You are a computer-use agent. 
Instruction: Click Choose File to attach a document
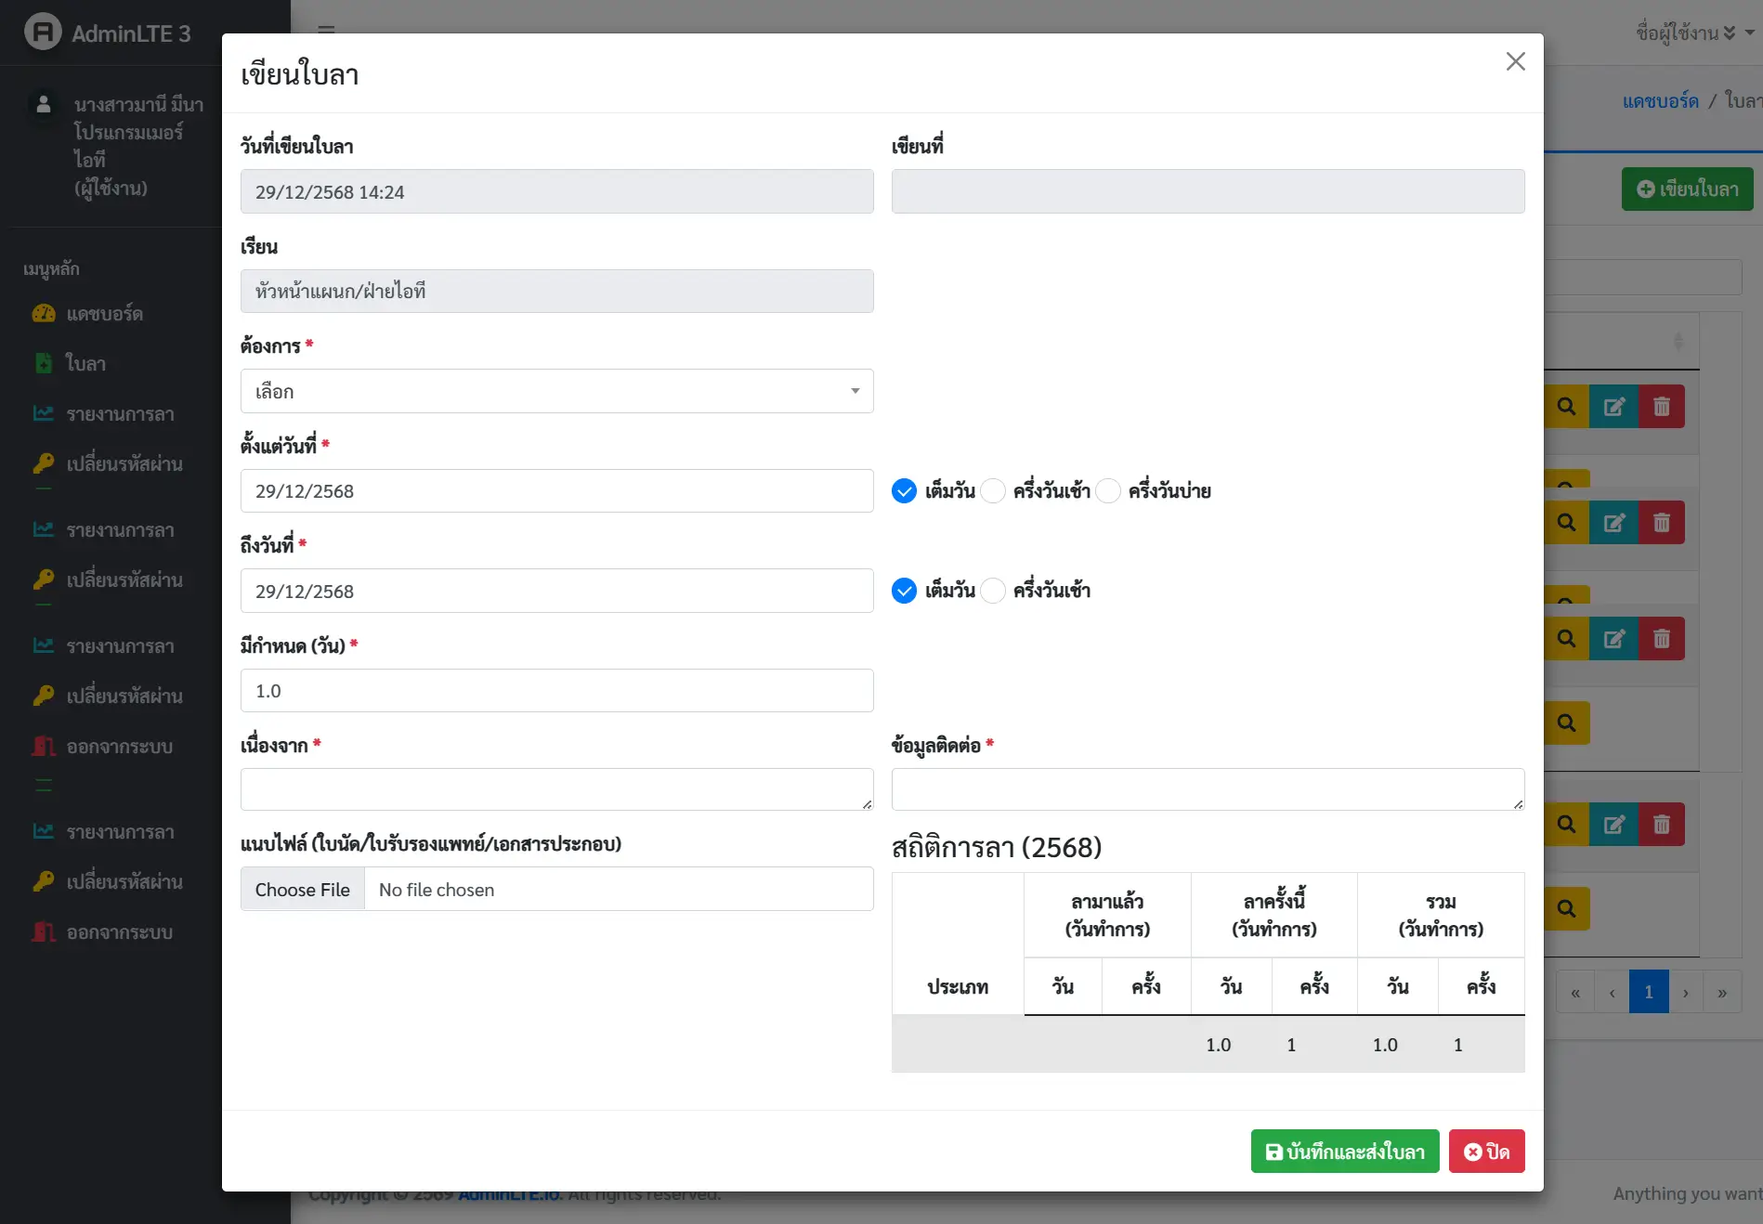(303, 890)
